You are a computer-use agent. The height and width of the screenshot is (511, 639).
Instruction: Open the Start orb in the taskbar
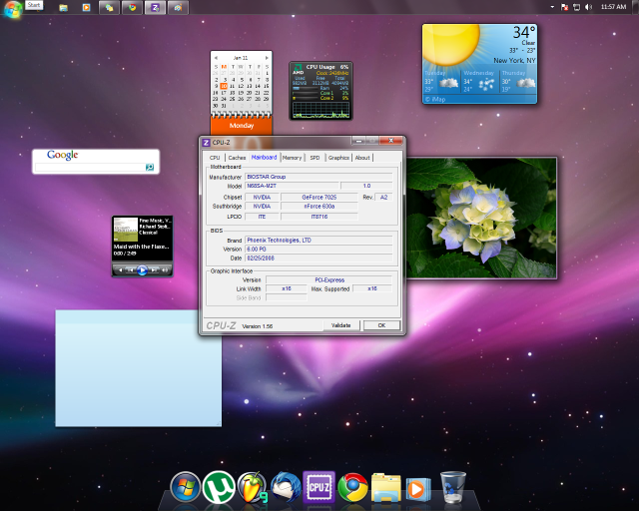(x=12, y=9)
